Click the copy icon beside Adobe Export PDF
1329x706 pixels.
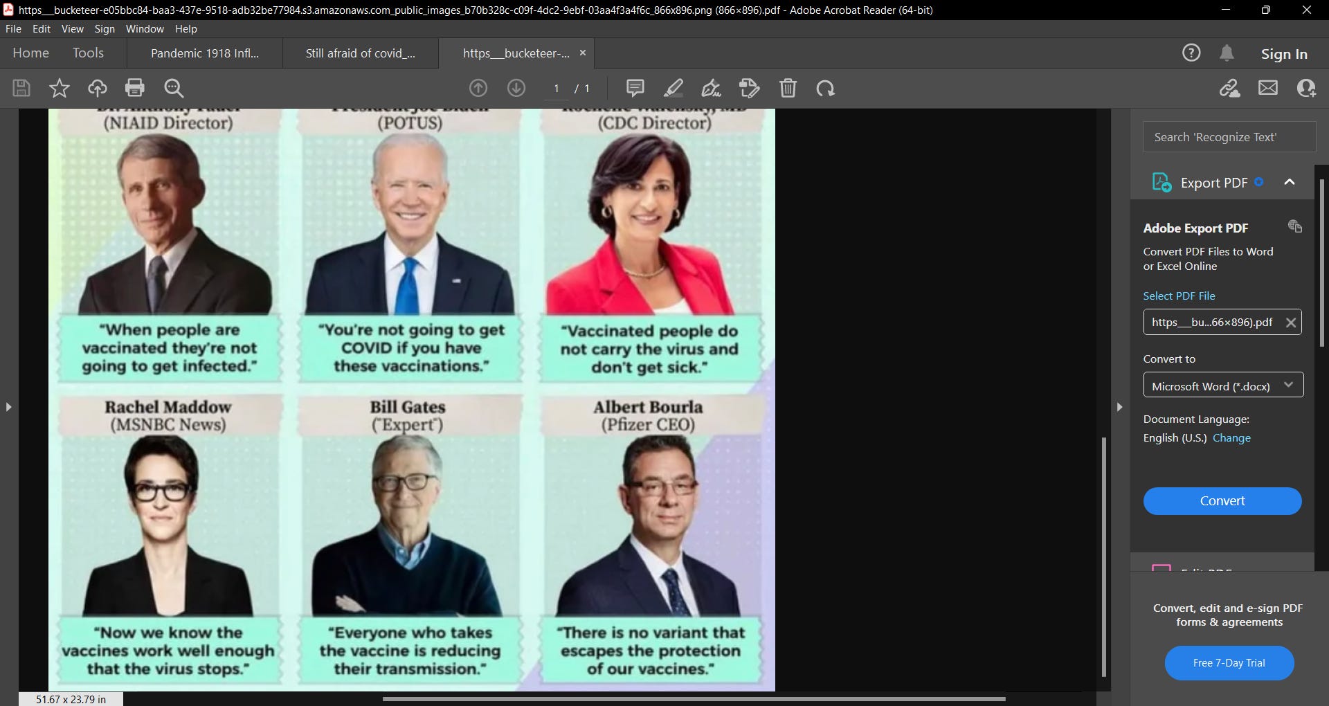[1295, 226]
